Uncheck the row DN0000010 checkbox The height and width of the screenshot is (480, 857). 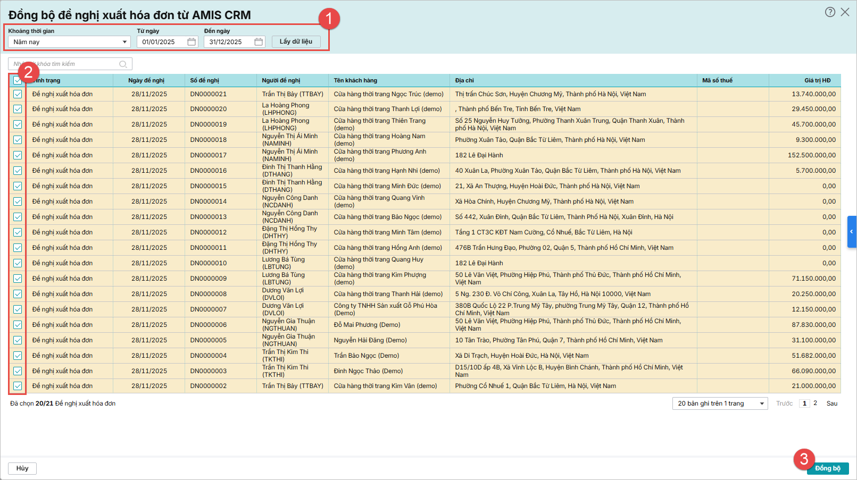pyautogui.click(x=18, y=263)
